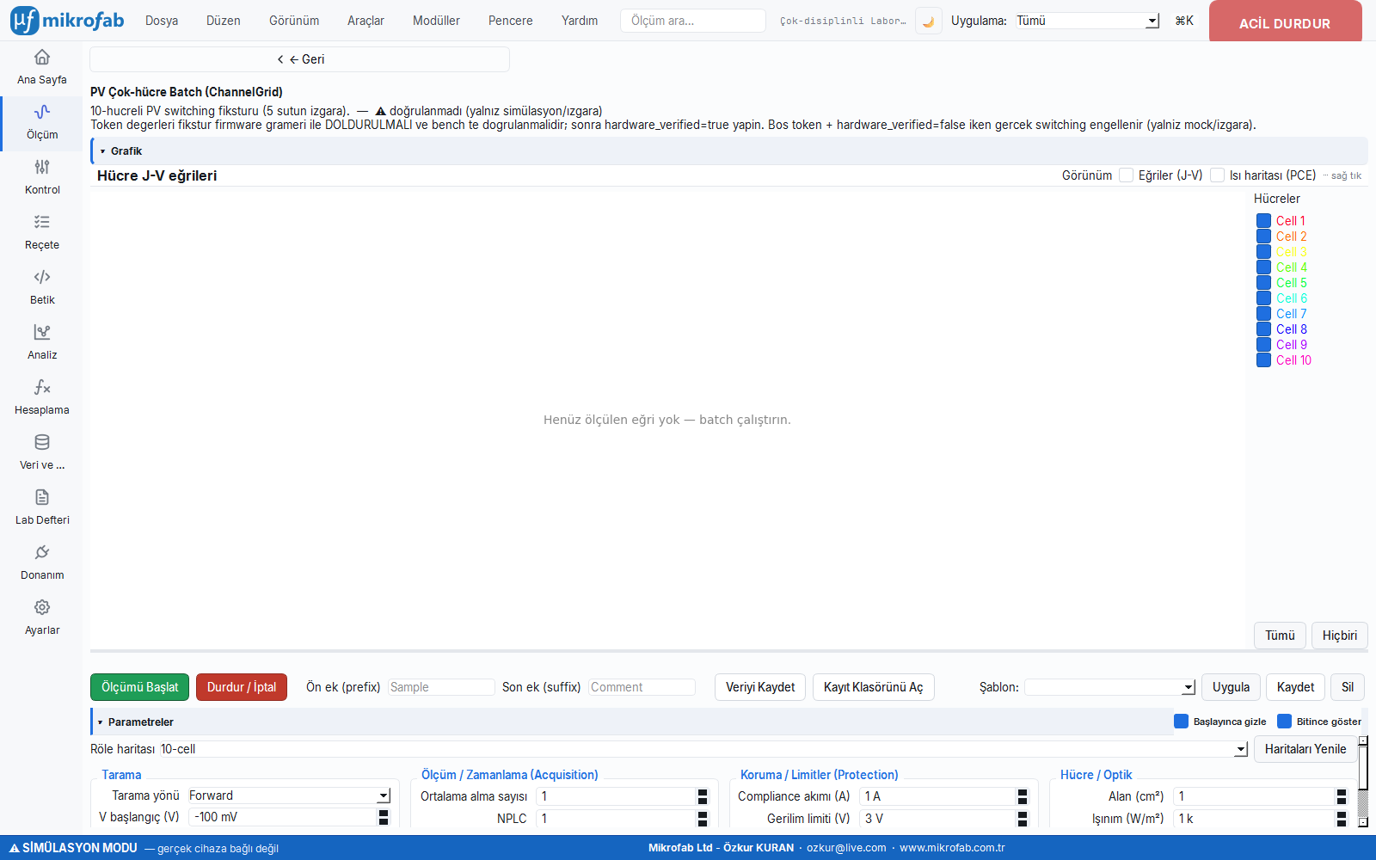Toggle Cell 8 visibility checkbox
Image resolution: width=1376 pixels, height=860 pixels.
point(1263,329)
